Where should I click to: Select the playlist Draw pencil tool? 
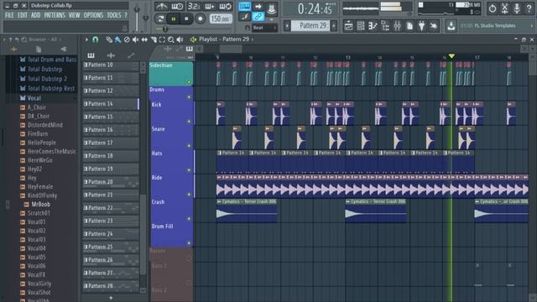point(109,39)
